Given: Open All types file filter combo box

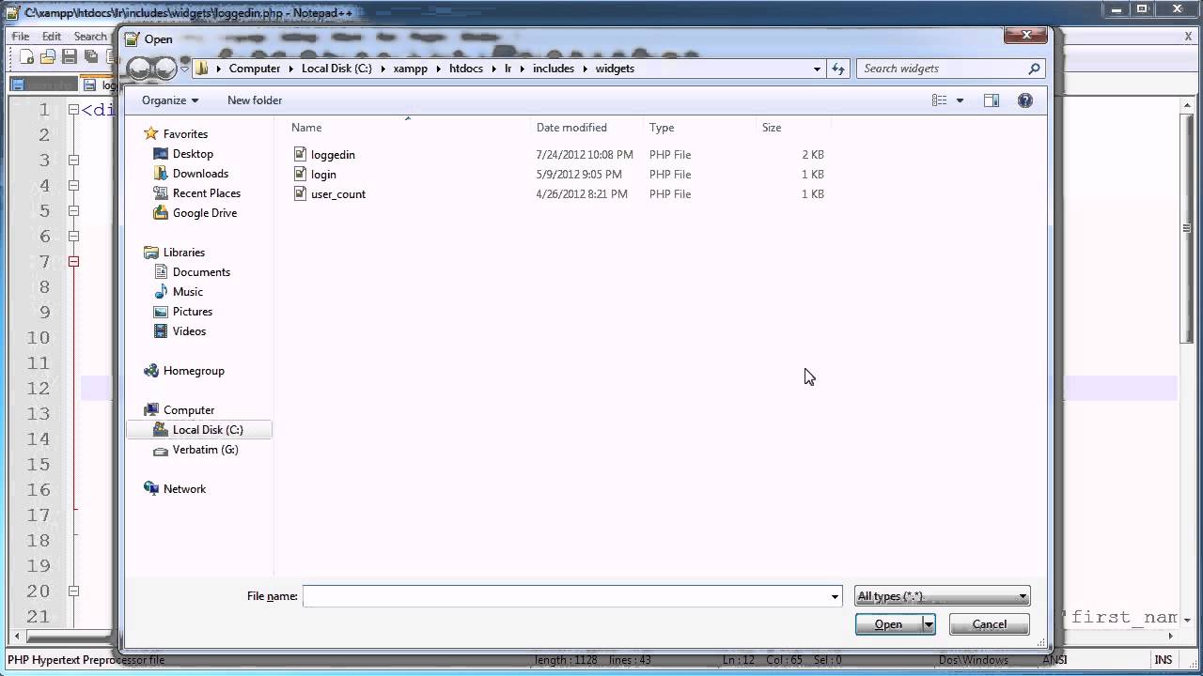Looking at the screenshot, I should (943, 596).
